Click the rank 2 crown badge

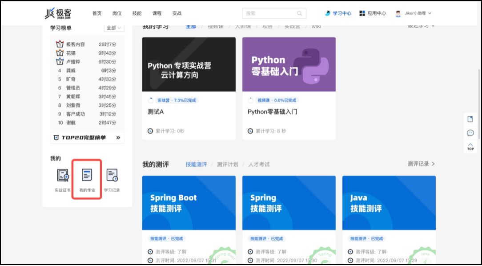coord(60,52)
